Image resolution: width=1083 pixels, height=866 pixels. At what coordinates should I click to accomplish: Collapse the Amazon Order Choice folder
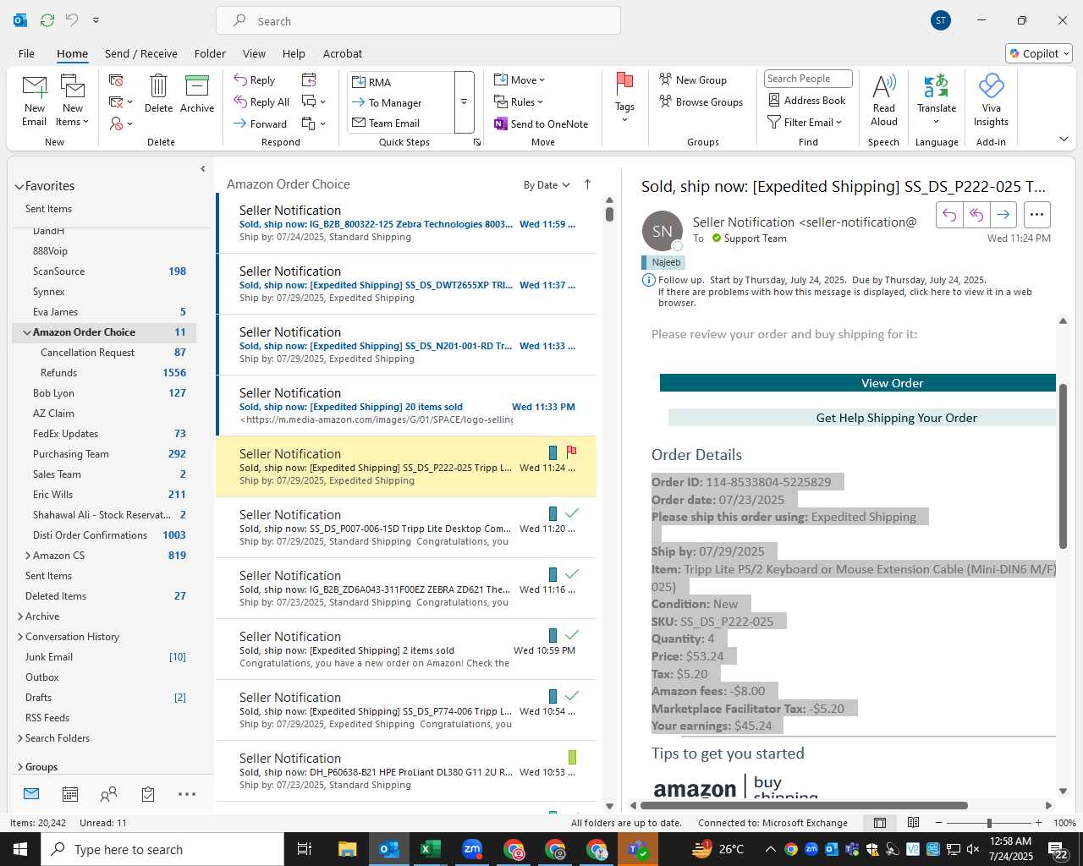click(x=27, y=333)
